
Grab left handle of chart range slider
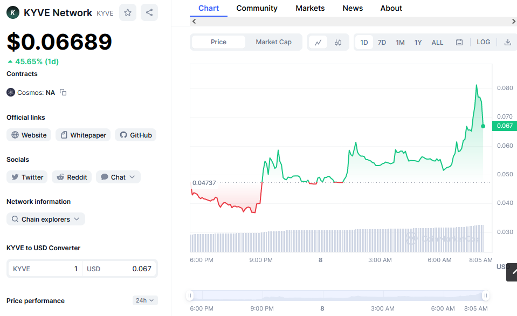[x=190, y=296]
